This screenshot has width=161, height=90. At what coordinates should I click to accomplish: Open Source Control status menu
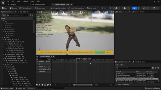click(x=152, y=88)
